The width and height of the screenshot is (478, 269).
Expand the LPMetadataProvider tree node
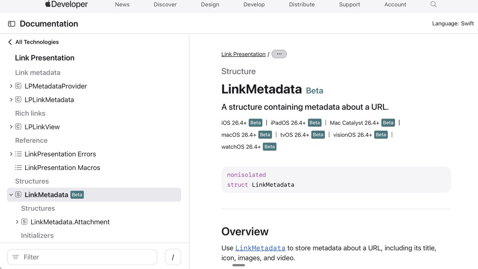point(11,86)
